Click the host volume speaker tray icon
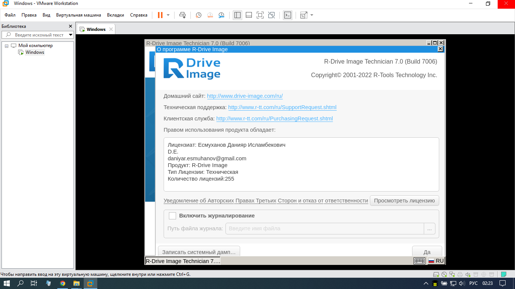515x289 pixels. pos(461,283)
